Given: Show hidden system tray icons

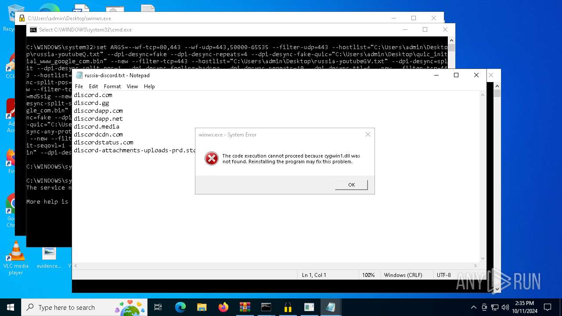Looking at the screenshot, I should (x=473, y=307).
